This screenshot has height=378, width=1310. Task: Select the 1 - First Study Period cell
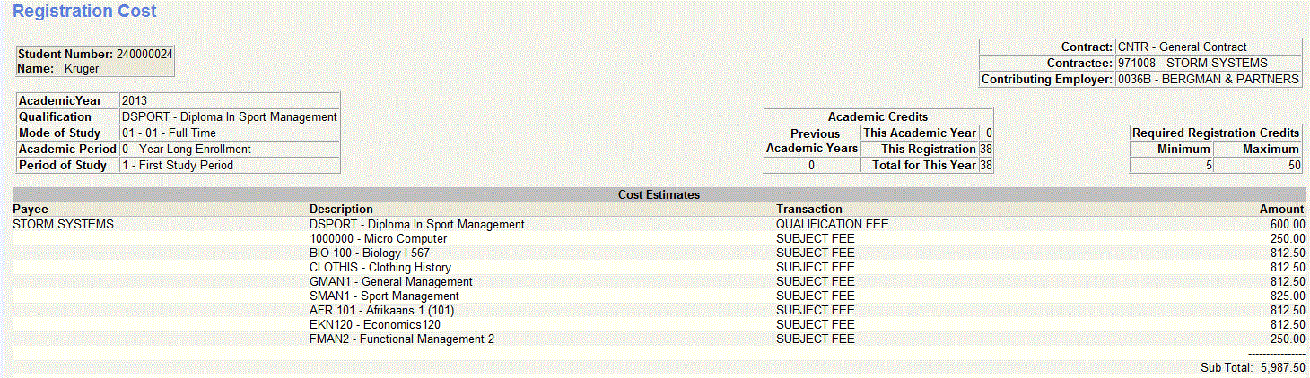pos(177,166)
